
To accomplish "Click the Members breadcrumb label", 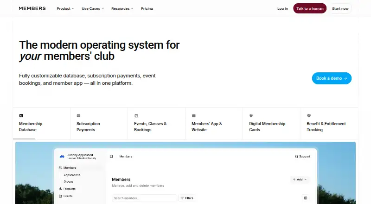I will click(x=126, y=156).
